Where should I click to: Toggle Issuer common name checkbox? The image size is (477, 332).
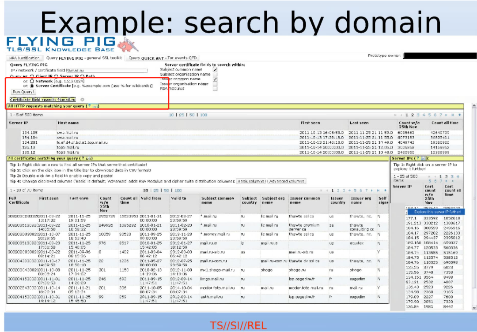(215, 79)
